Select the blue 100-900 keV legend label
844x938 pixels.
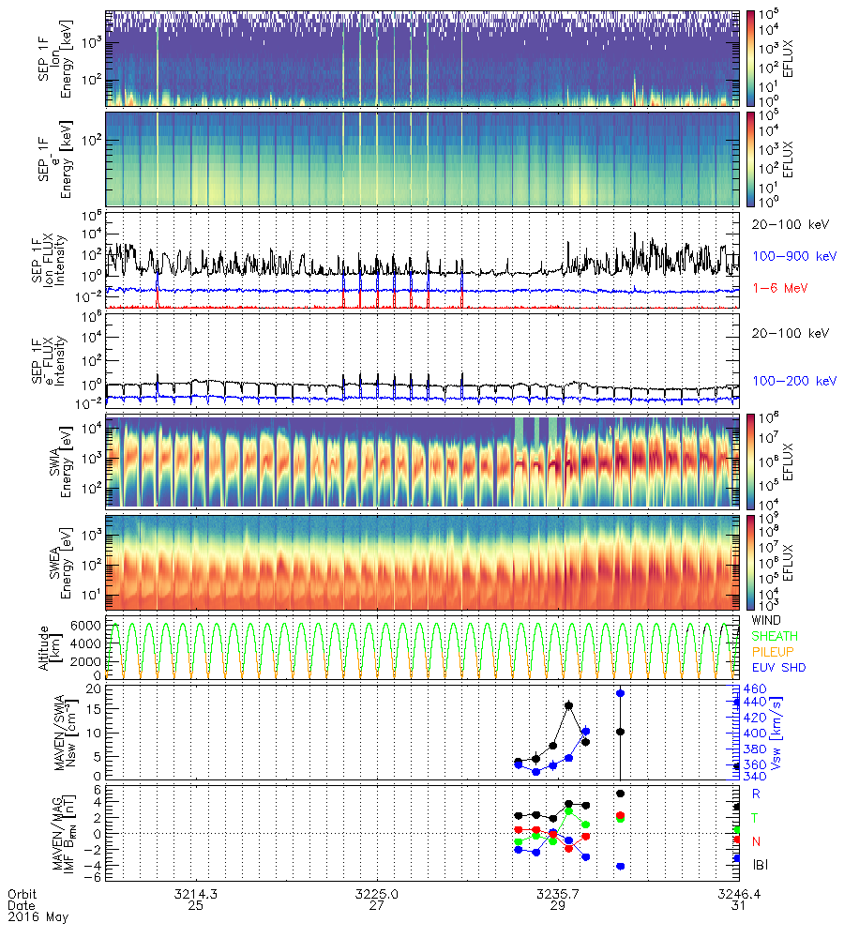point(791,255)
